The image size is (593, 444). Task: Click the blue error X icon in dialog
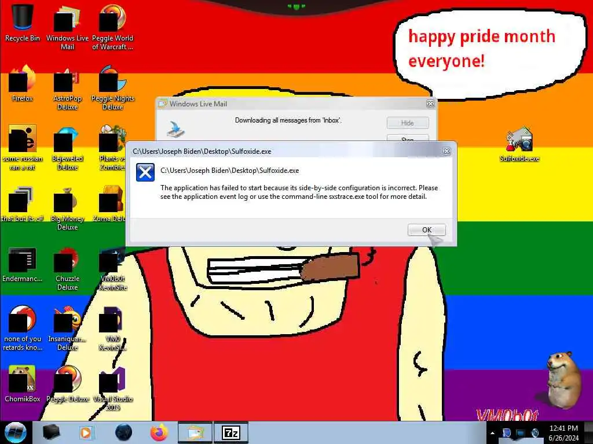click(x=145, y=172)
